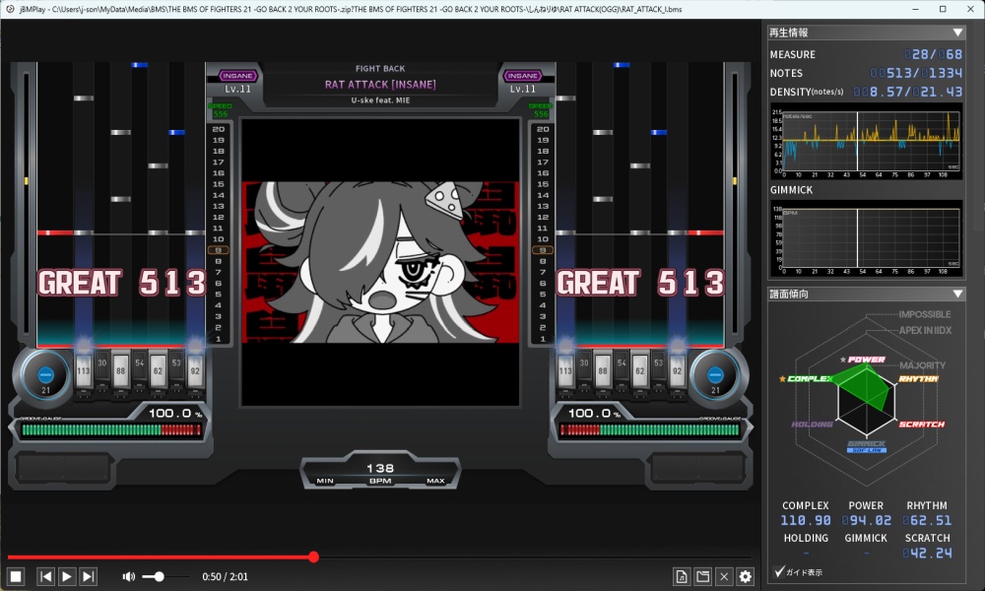Click the right player turntable scratch disc
985x591 pixels.
pyautogui.click(x=715, y=375)
